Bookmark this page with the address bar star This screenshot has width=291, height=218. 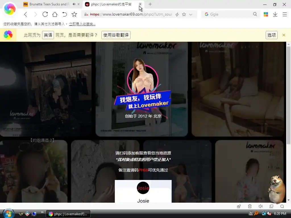click(x=184, y=14)
